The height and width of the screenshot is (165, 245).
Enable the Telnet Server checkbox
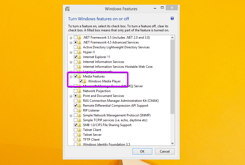tap(76, 135)
